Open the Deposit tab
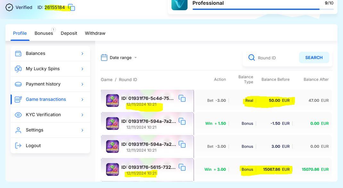 pos(69,33)
